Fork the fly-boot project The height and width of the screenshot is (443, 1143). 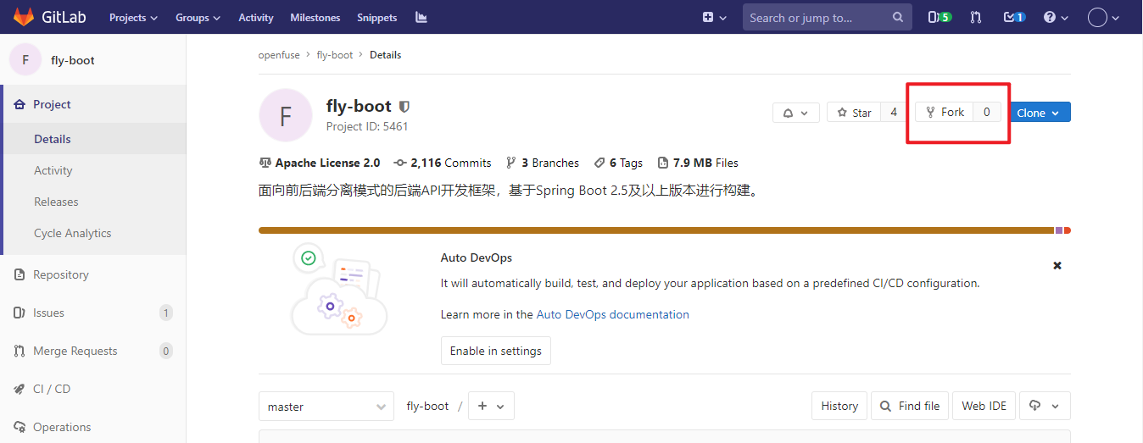(945, 113)
